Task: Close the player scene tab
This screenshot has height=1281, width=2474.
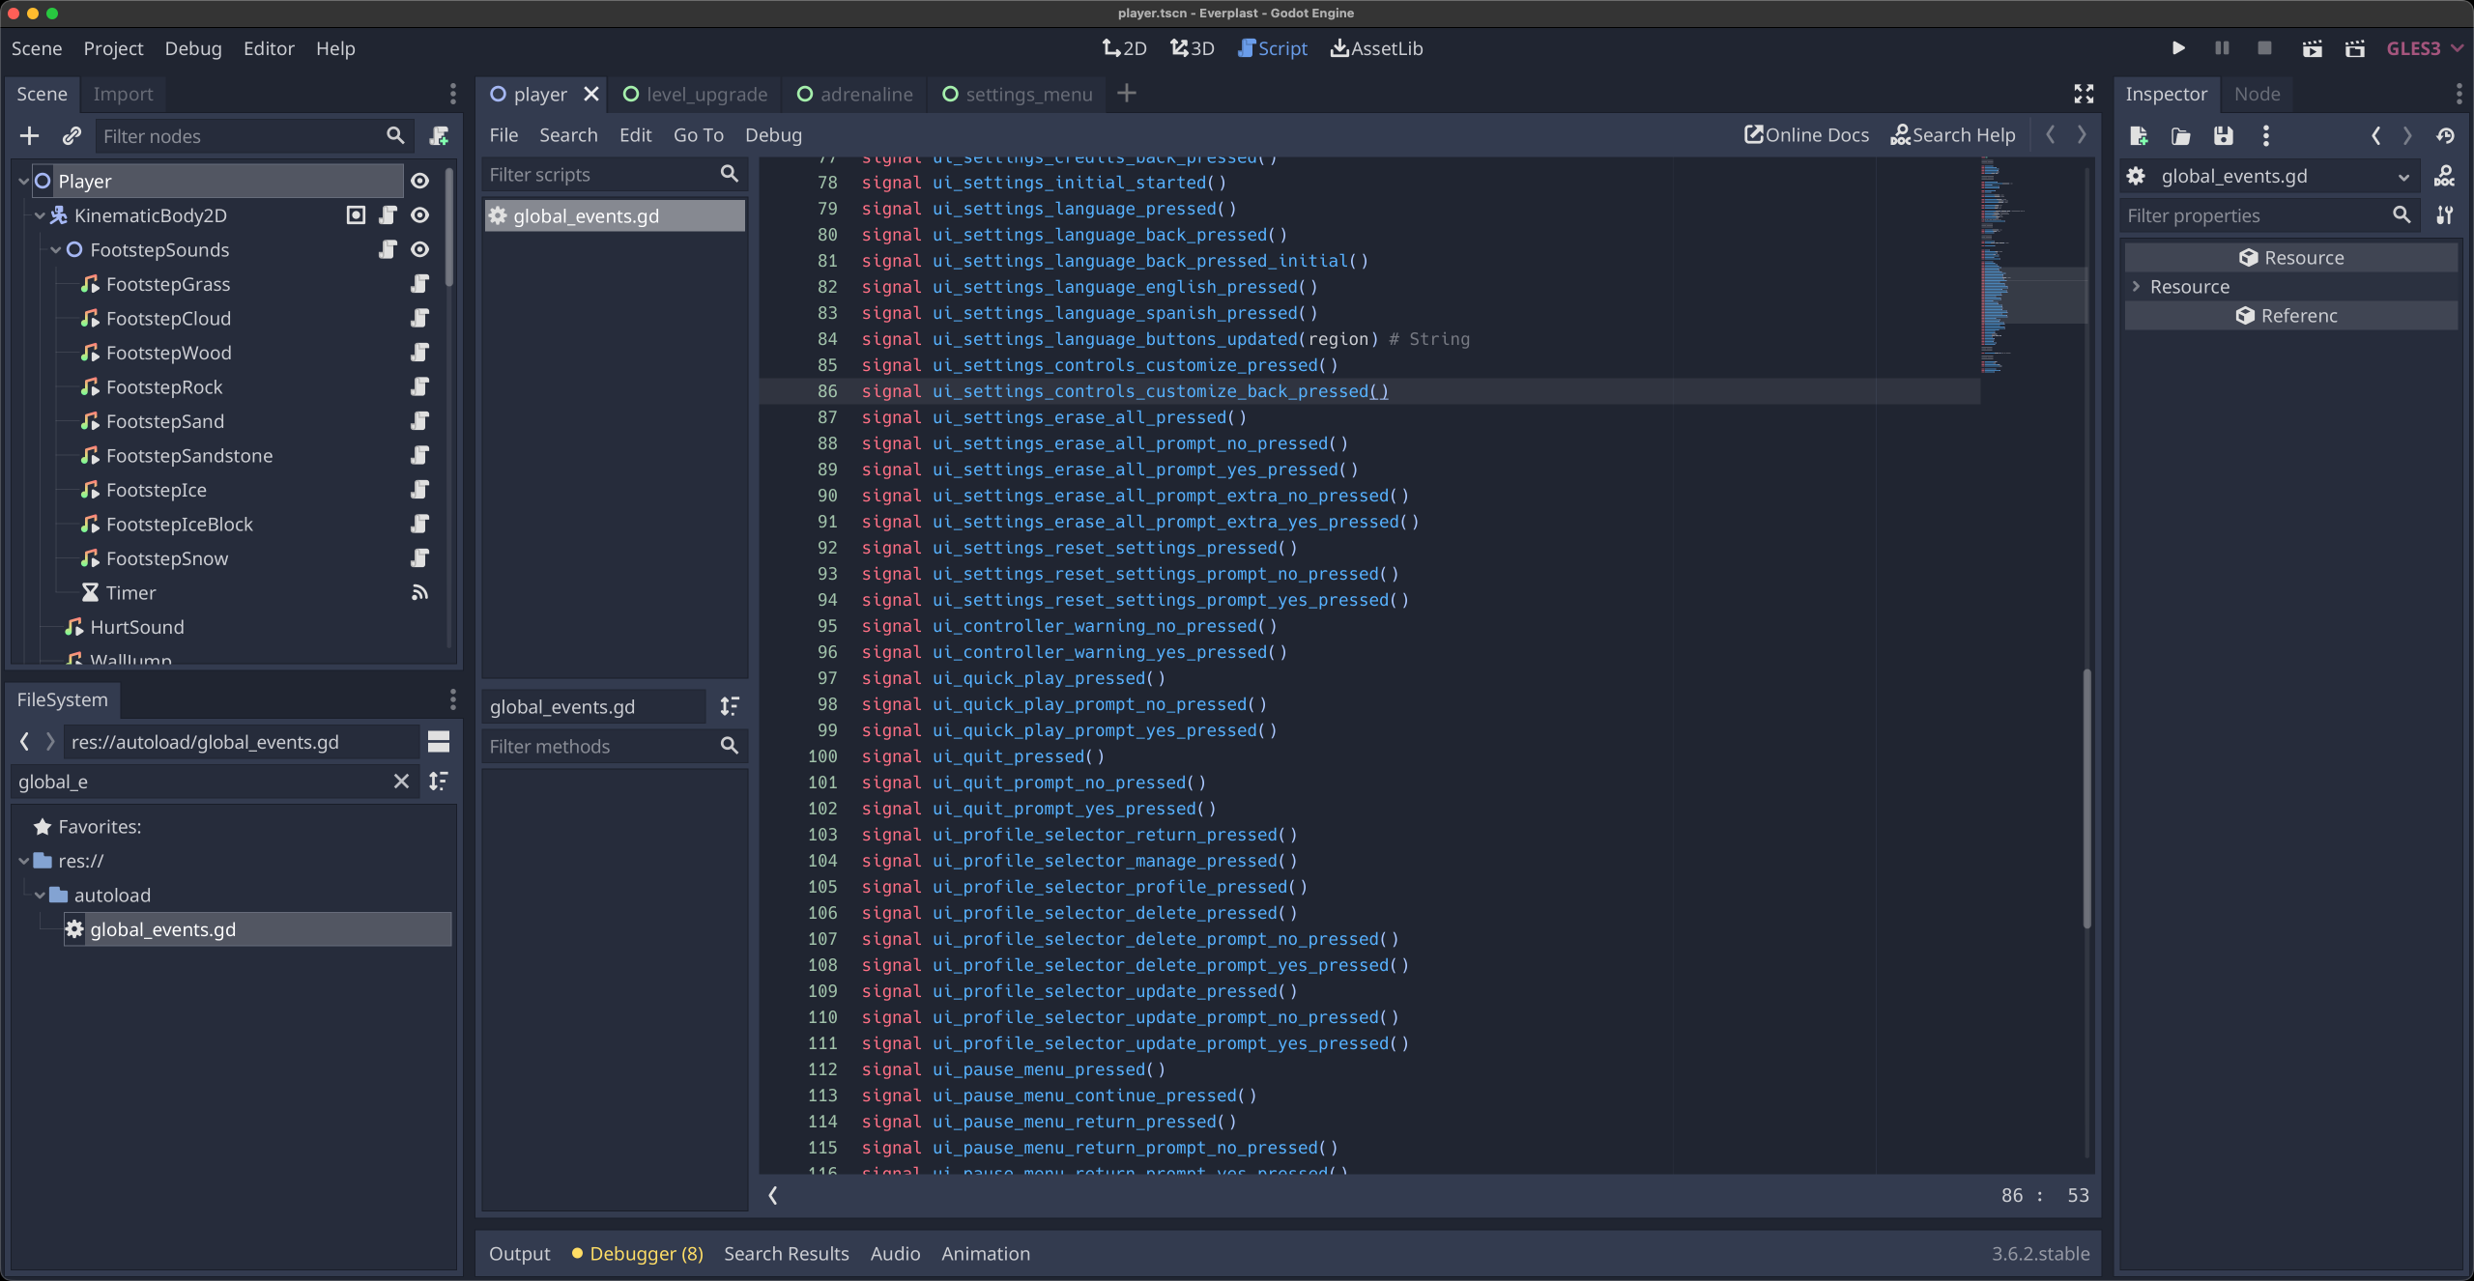Action: (591, 94)
